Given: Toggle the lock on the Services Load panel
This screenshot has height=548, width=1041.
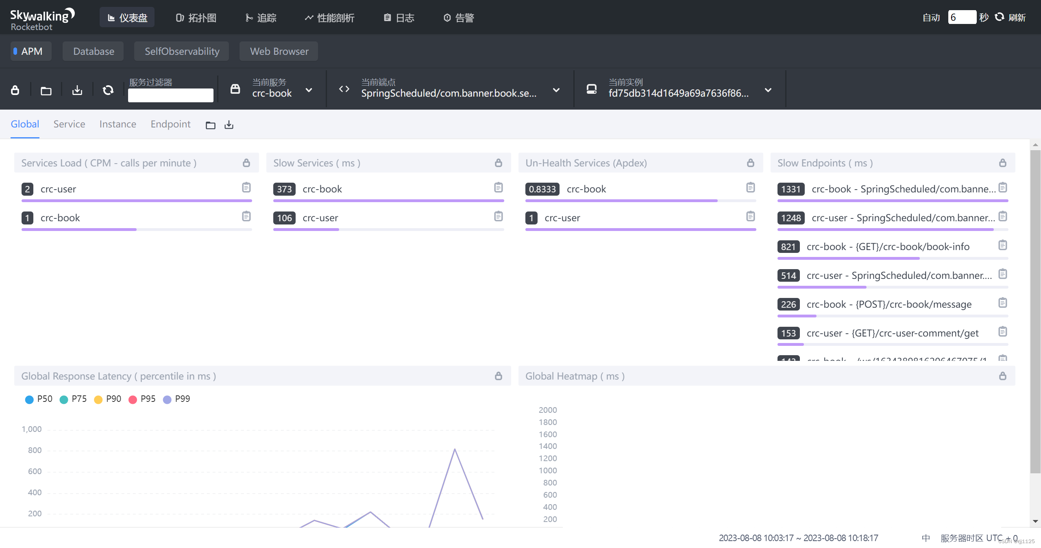Looking at the screenshot, I should (246, 163).
